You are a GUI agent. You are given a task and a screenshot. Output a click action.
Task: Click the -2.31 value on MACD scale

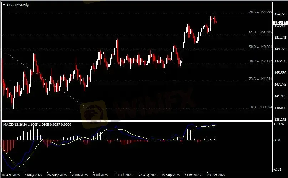coord(278,169)
